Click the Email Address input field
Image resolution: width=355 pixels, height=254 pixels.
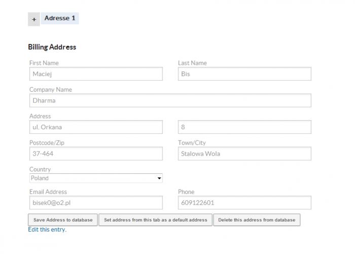click(x=96, y=203)
